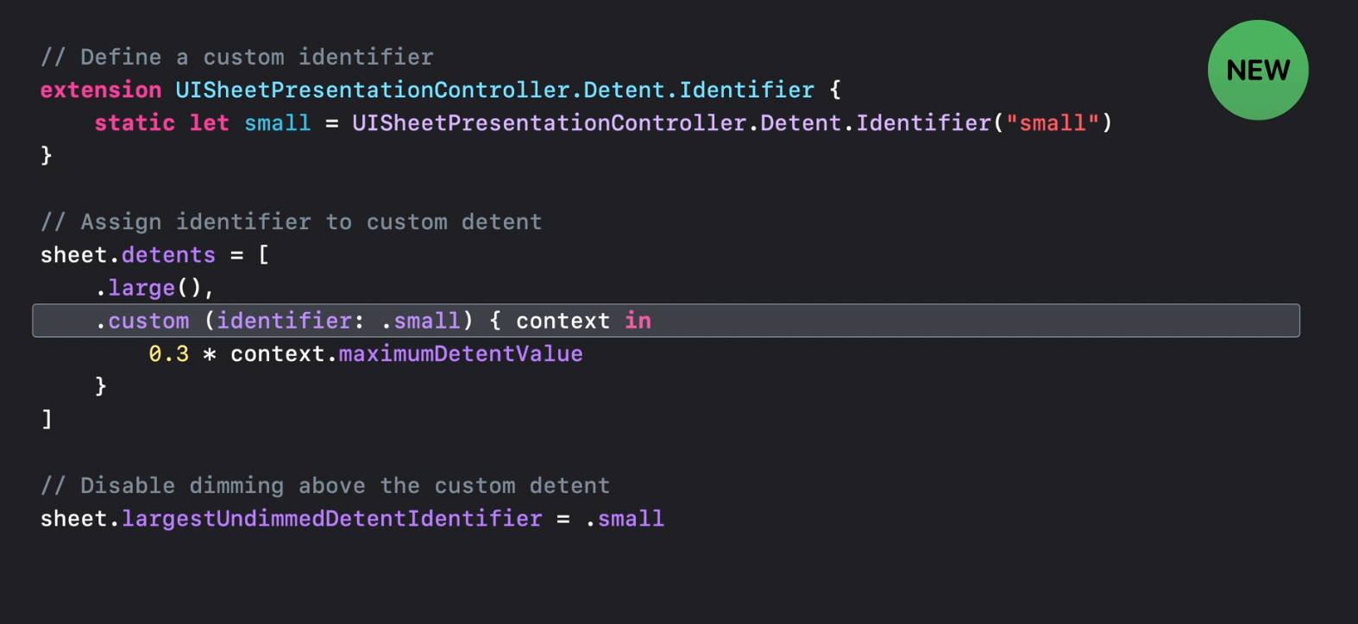Click the 'small' constant name after let
This screenshot has height=624, width=1358.
click(x=277, y=122)
